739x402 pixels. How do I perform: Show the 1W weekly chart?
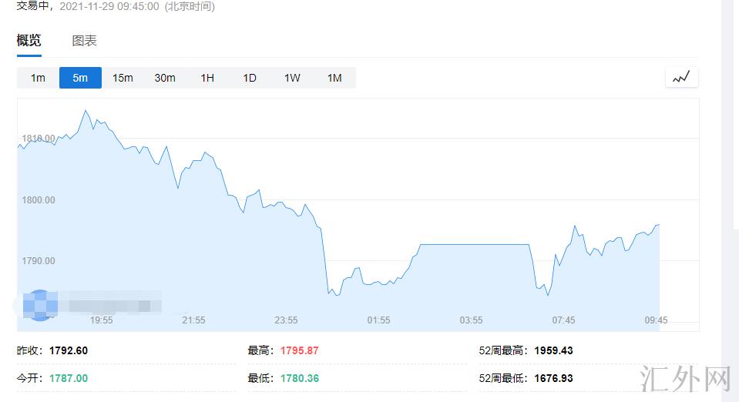(292, 78)
